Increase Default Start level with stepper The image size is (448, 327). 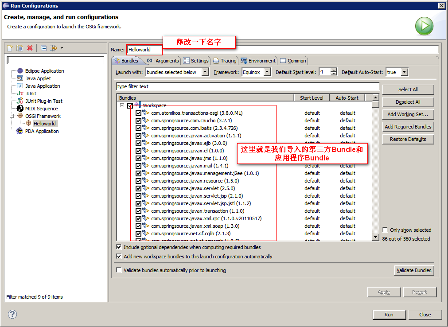(x=333, y=70)
